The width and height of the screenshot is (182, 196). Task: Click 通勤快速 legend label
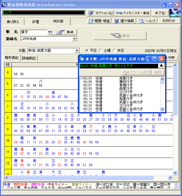[38, 185]
